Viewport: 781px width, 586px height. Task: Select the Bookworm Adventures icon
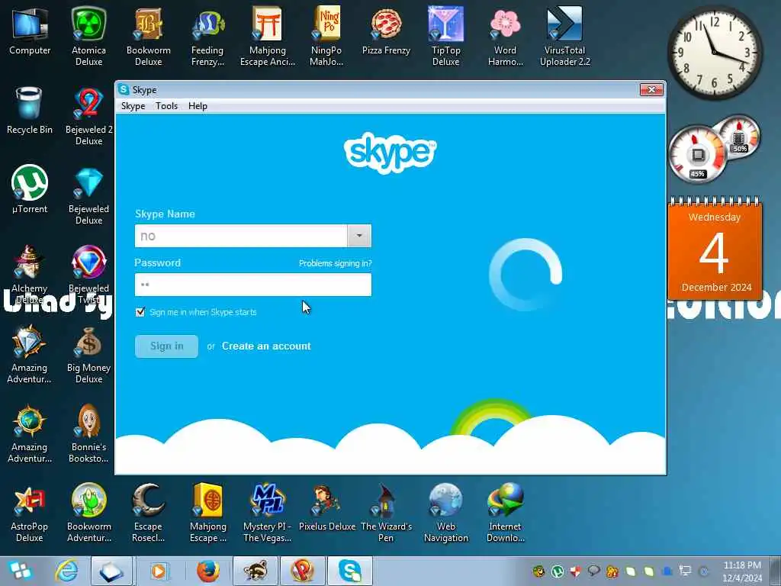coord(88,514)
